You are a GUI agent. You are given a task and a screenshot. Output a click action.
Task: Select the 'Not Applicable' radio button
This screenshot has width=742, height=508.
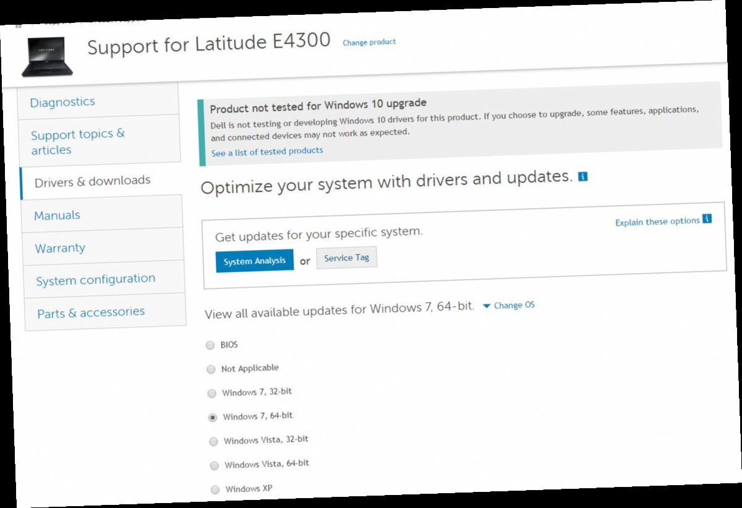210,369
